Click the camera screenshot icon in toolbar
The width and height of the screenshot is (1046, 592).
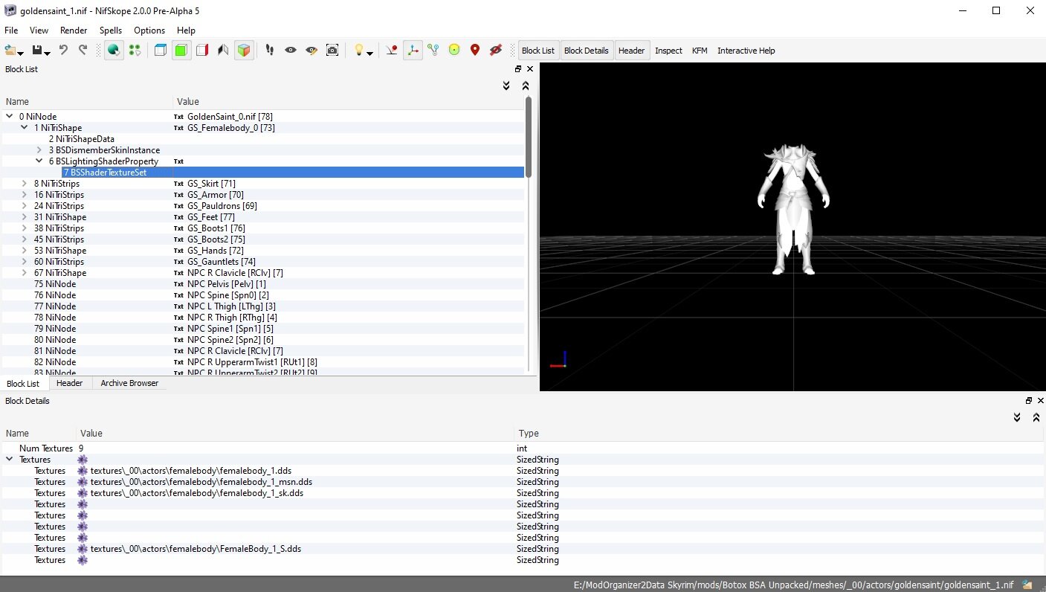(x=332, y=51)
